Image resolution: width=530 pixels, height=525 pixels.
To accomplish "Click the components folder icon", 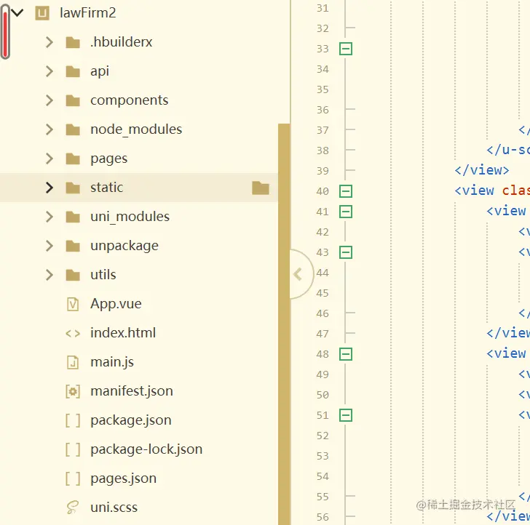I will pos(73,100).
